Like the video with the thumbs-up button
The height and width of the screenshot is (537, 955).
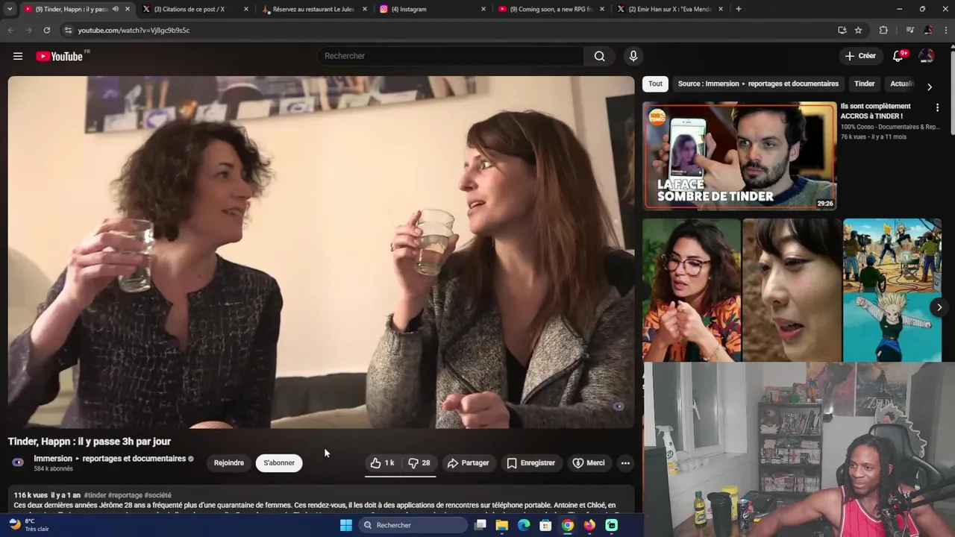383,463
